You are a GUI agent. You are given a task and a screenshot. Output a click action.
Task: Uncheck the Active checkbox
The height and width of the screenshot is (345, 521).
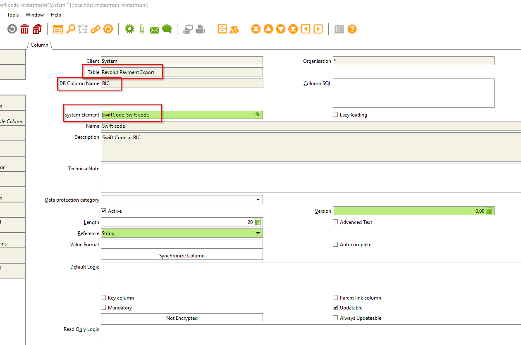pos(103,211)
